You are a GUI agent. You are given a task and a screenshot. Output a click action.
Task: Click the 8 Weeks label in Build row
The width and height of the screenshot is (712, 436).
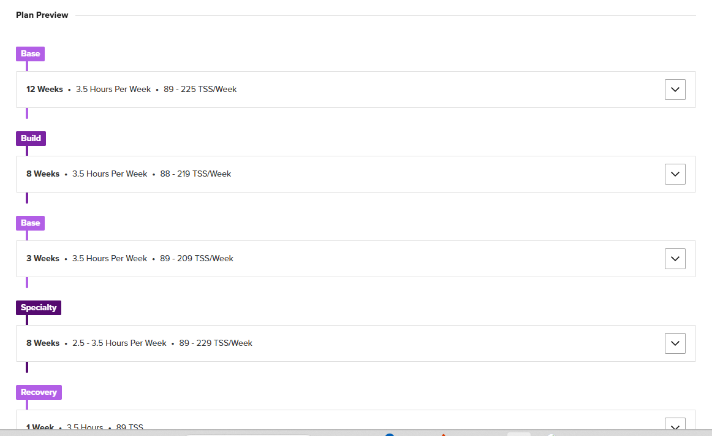(43, 174)
